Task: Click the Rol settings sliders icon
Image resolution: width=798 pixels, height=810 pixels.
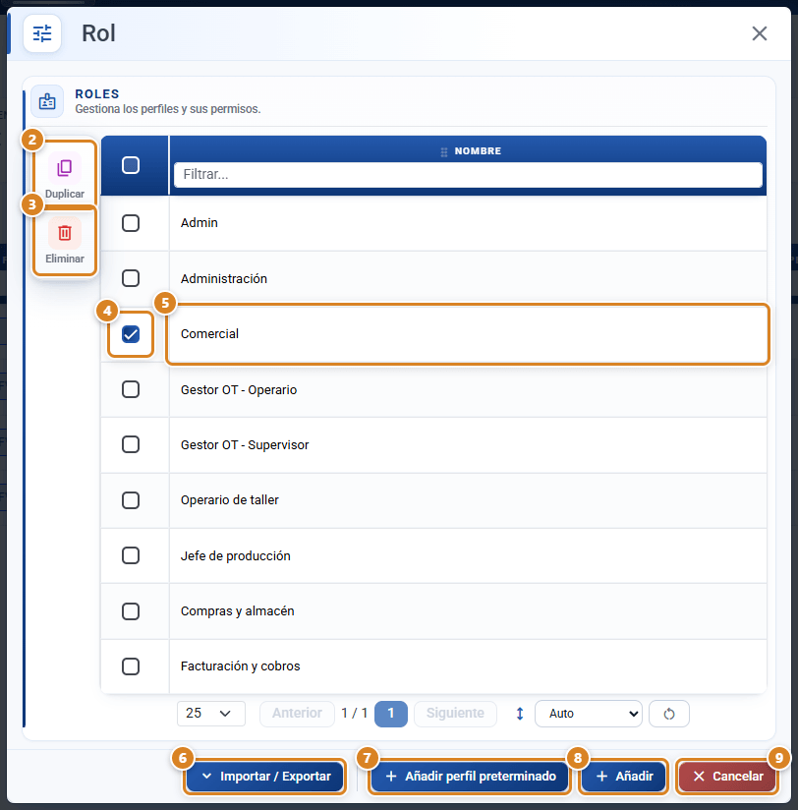Action: tap(42, 33)
